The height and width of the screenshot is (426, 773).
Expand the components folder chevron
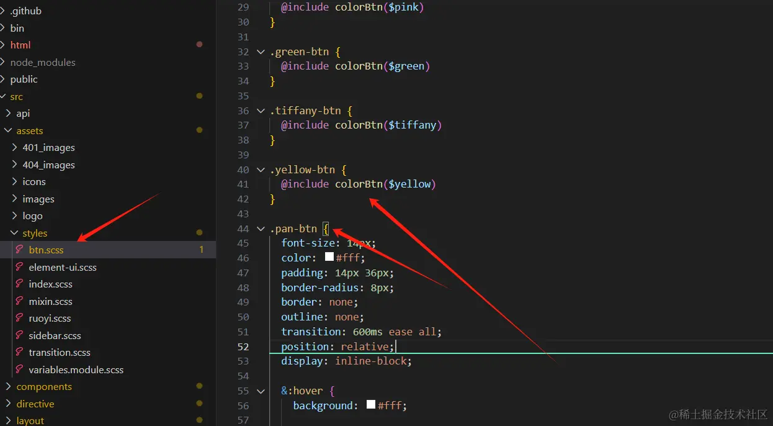[x=8, y=386]
